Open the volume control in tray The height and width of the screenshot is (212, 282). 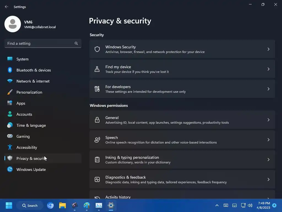(x=250, y=205)
